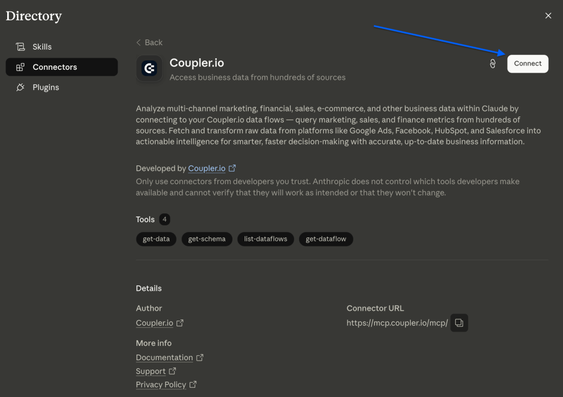Click the More info label
The image size is (563, 397).
pyautogui.click(x=154, y=343)
